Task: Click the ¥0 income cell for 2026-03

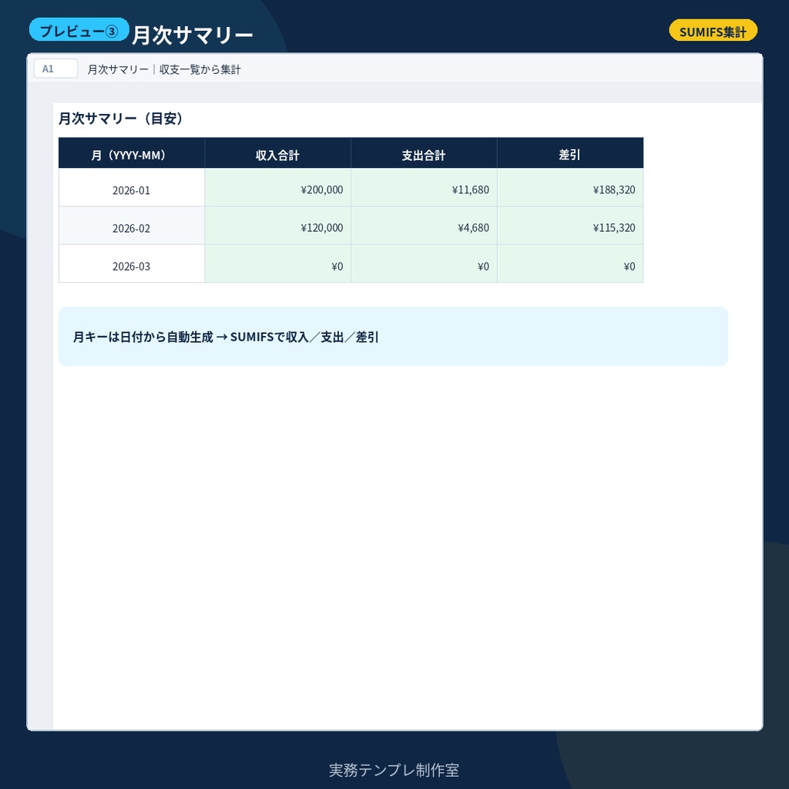Action: point(277,264)
